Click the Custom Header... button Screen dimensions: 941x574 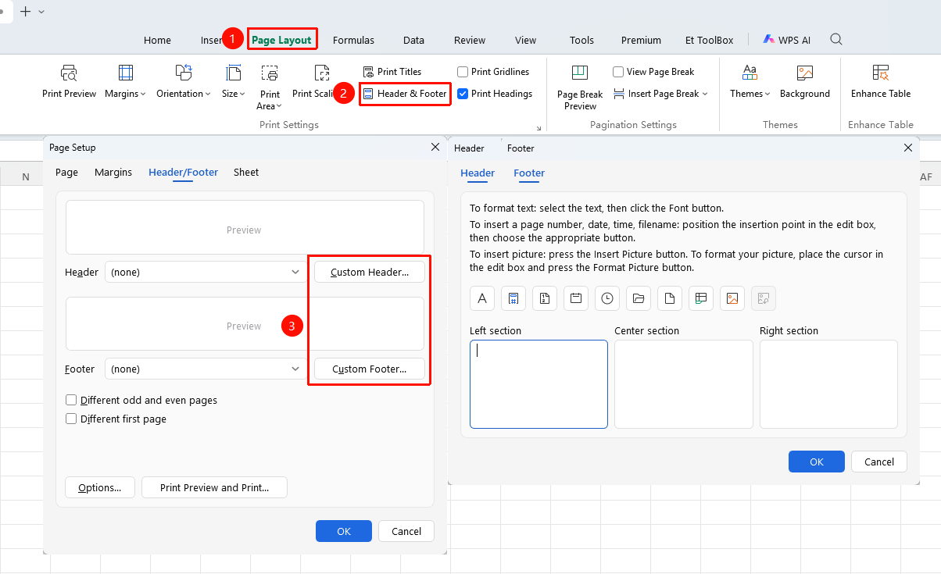tap(370, 272)
